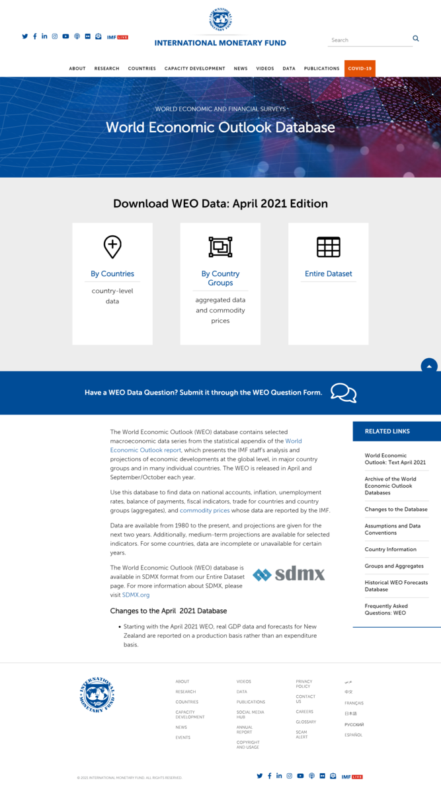Click footer Social Media Hub link

(251, 714)
